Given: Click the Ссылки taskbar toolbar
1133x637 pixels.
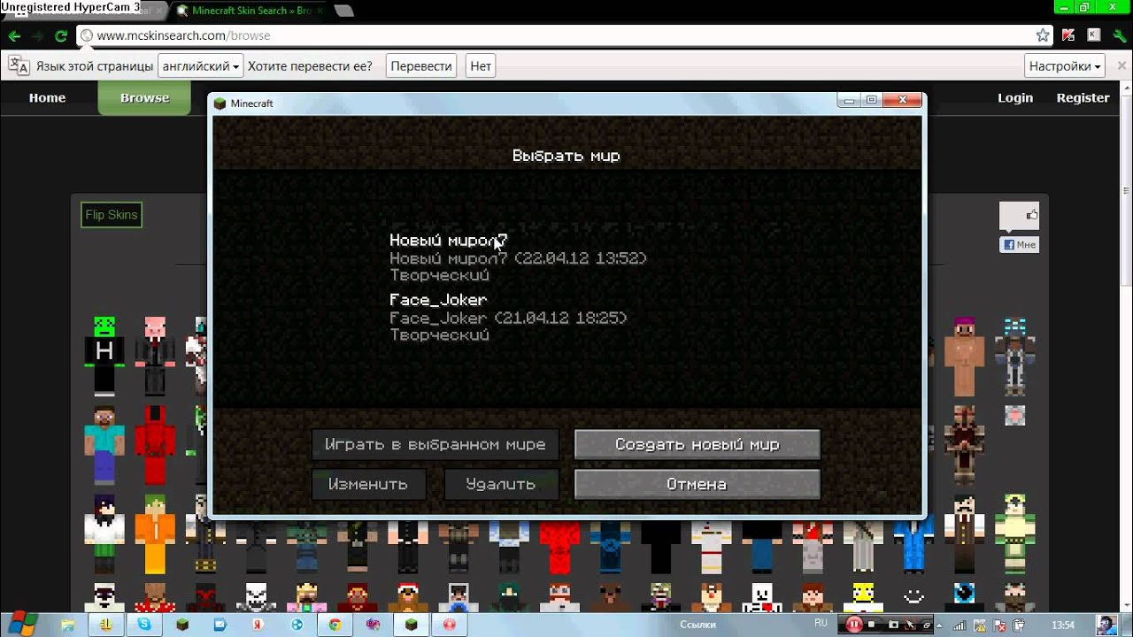Looking at the screenshot, I should 698,625.
